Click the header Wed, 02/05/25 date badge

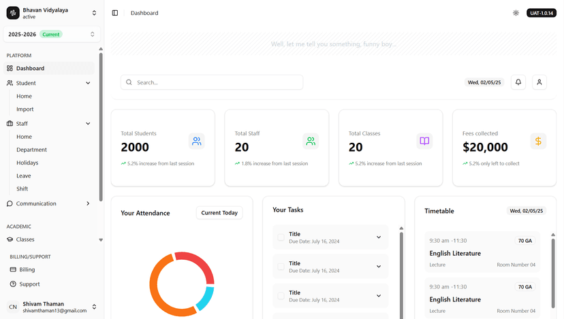pos(484,82)
